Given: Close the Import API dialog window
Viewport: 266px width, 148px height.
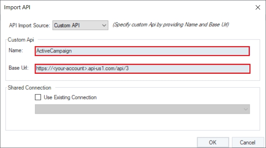Looking at the screenshot, I should [257, 7].
